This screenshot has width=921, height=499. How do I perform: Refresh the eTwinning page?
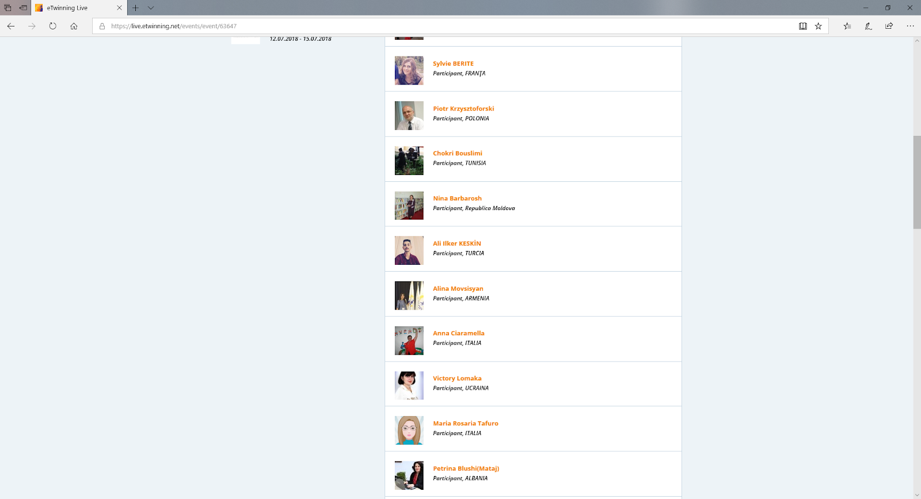[52, 26]
